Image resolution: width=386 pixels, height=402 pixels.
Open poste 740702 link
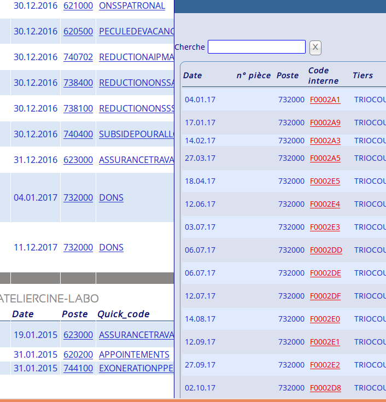point(78,57)
